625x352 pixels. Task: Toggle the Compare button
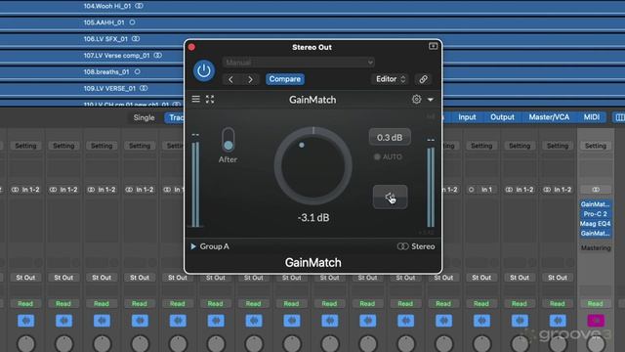point(285,79)
